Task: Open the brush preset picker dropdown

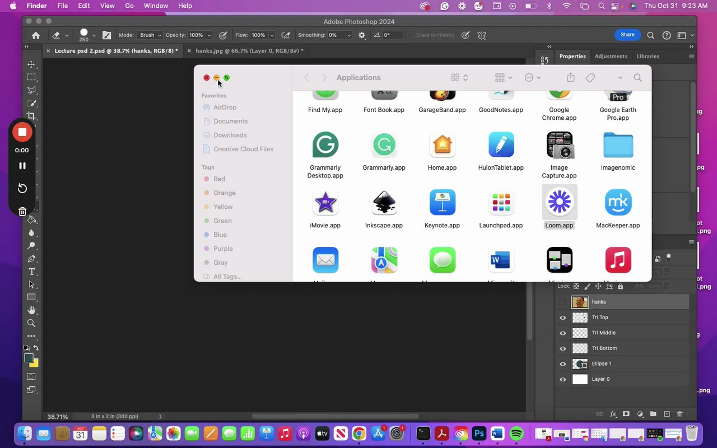Action: [x=94, y=35]
